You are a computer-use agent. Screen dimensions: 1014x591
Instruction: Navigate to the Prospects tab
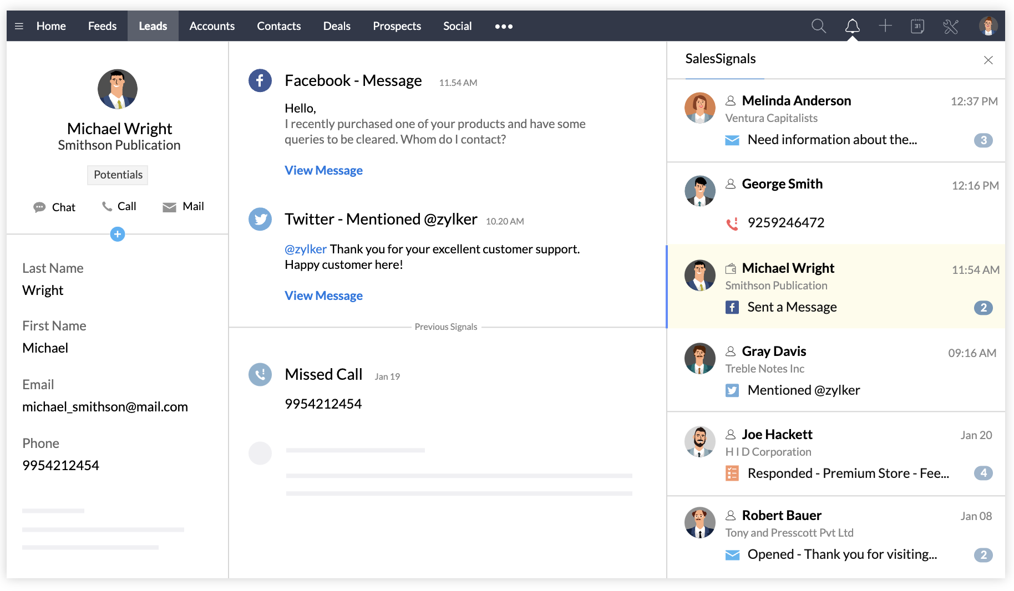(x=397, y=26)
